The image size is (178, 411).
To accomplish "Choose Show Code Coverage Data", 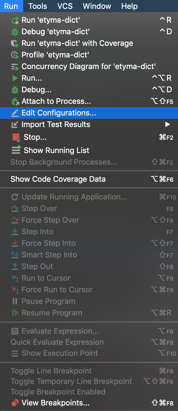I will point(58,179).
